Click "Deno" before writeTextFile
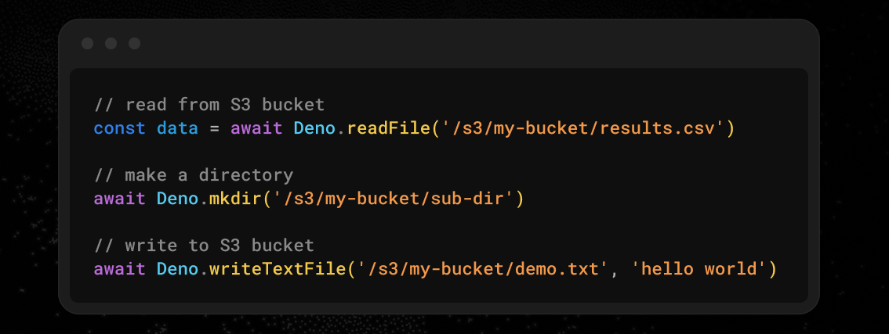 click(x=177, y=269)
